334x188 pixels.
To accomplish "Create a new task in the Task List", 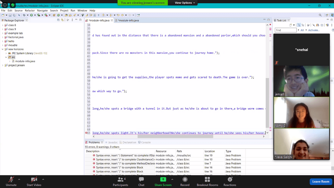I will click(290, 25).
